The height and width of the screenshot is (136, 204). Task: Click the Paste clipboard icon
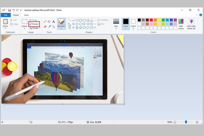pos(5,21)
